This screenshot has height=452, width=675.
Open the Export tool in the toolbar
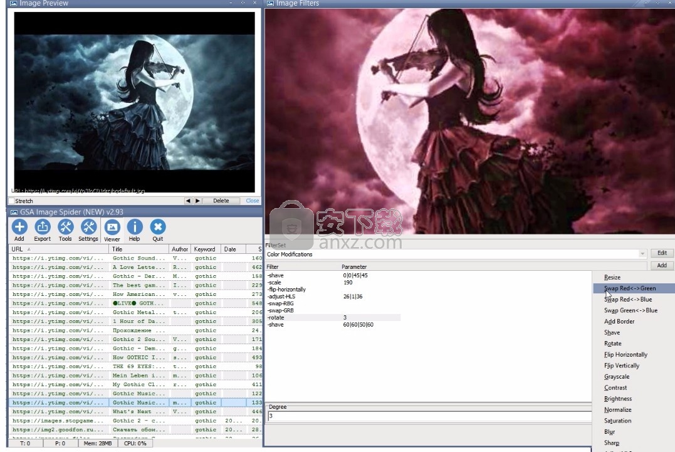(x=42, y=230)
